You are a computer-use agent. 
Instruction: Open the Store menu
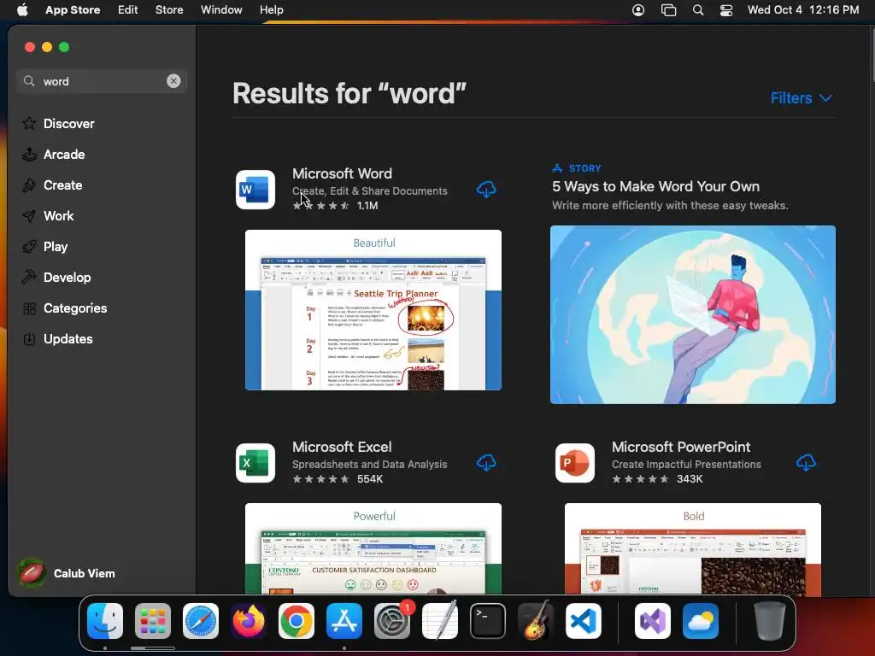pos(169,9)
